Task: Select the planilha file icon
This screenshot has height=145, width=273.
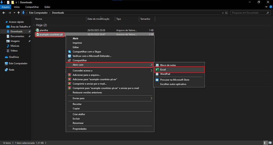Action: [37, 30]
